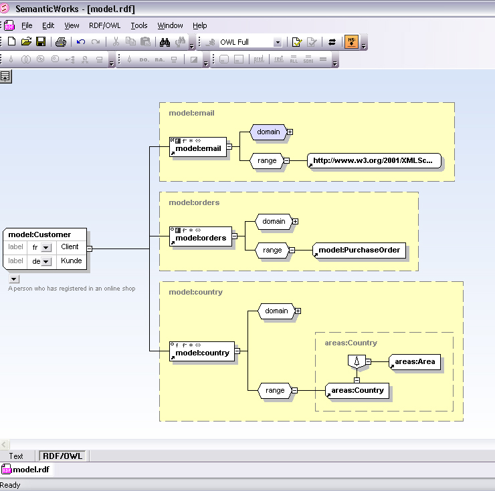The width and height of the screenshot is (495, 491).
Task: Click the Find binoculars icon
Action: tap(165, 42)
